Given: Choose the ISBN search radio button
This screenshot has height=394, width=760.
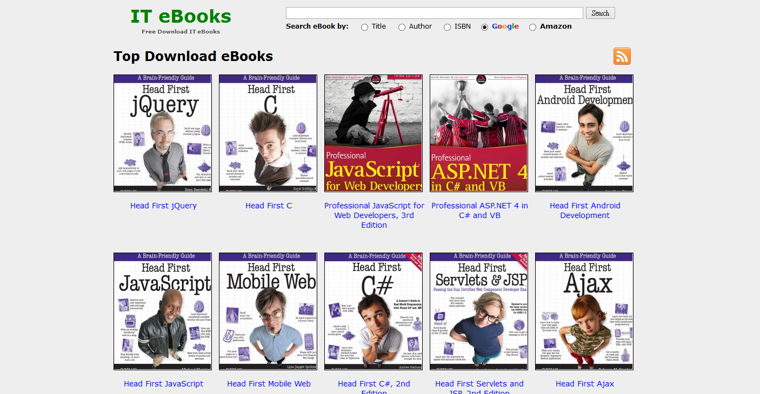Looking at the screenshot, I should 448,27.
